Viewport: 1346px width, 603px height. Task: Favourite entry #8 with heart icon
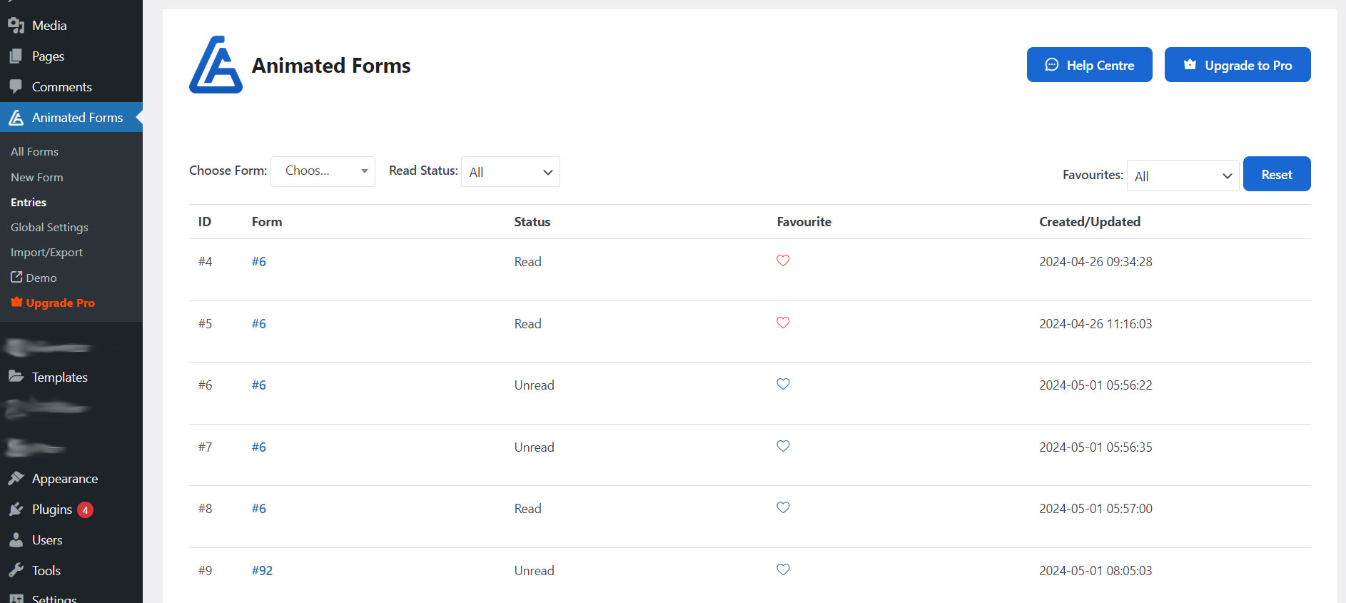pyautogui.click(x=783, y=507)
